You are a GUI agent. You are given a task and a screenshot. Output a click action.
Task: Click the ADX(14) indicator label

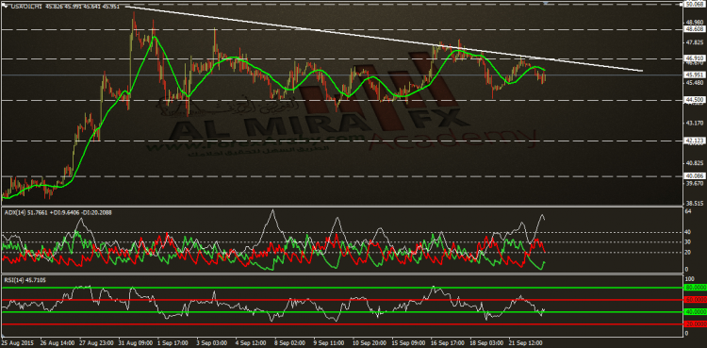[x=58, y=211]
